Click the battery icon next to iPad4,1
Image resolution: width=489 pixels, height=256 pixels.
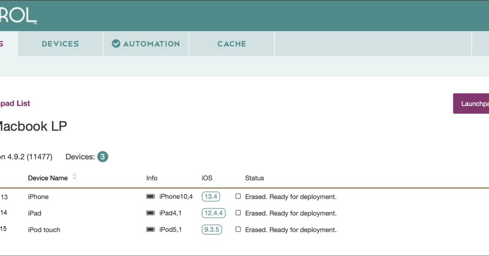coord(150,213)
